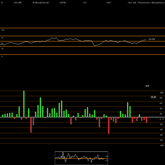Click the RSI axis label '70'
The width and height of the screenshot is (165, 165).
(x=2, y=38)
